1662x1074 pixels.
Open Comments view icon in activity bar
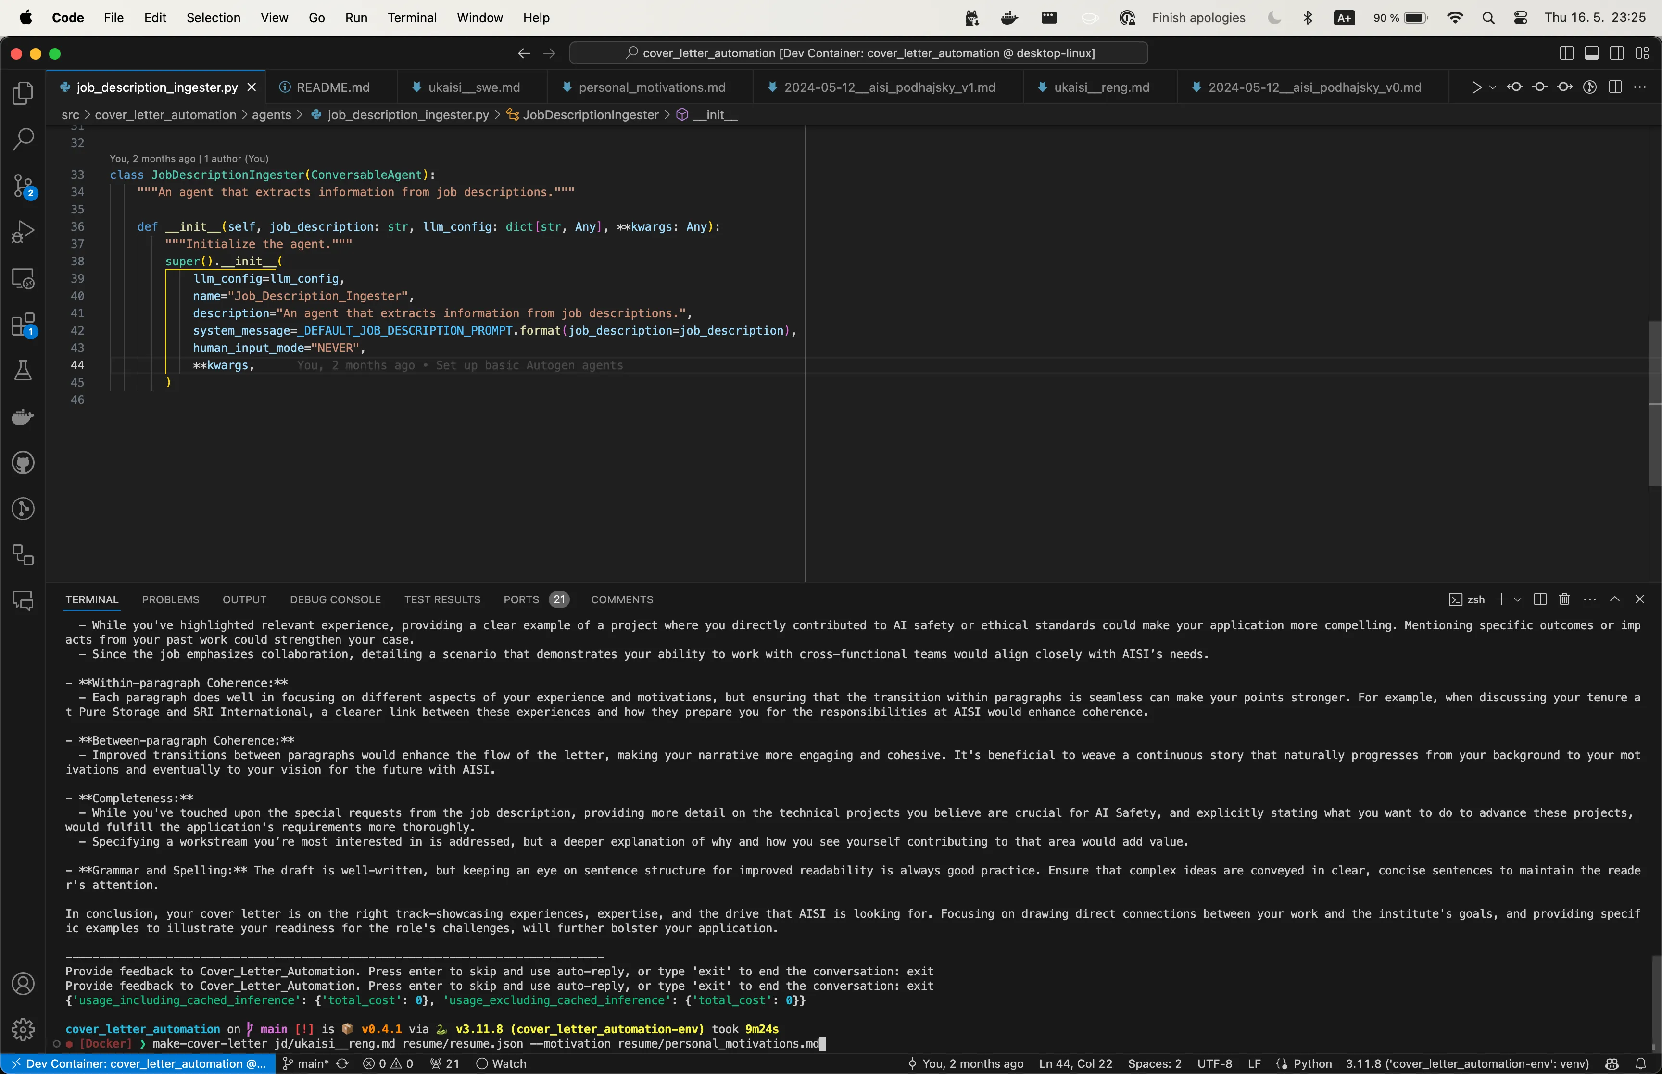[x=23, y=600]
